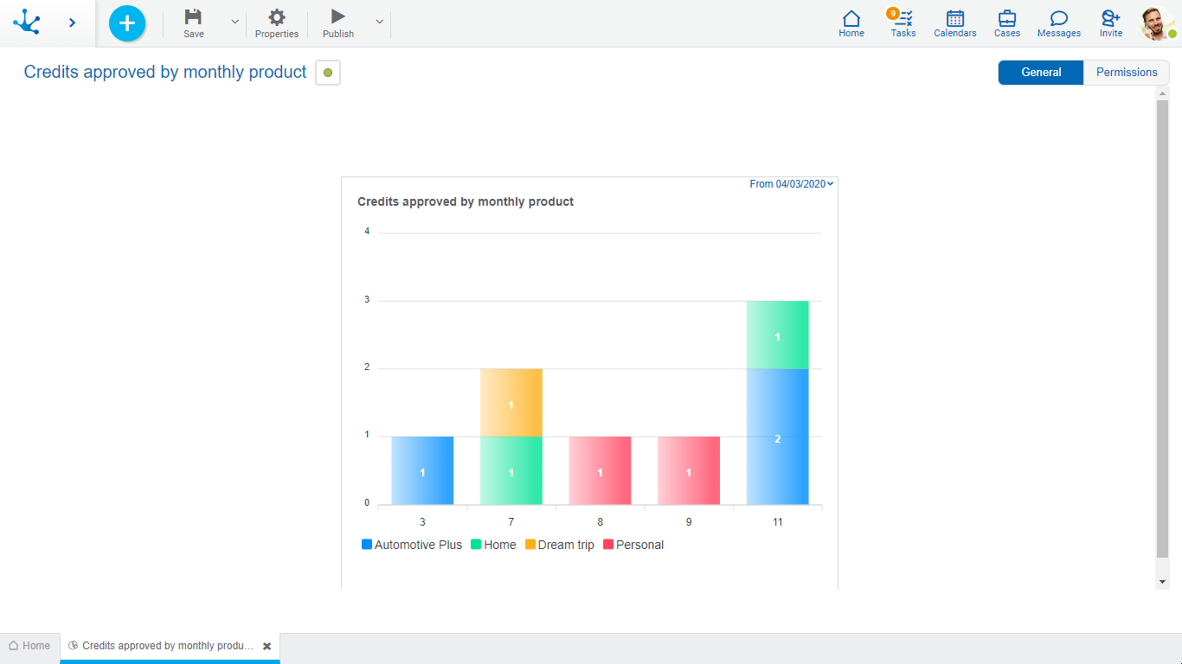
Task: Switch to the Permissions tab
Action: (x=1126, y=73)
